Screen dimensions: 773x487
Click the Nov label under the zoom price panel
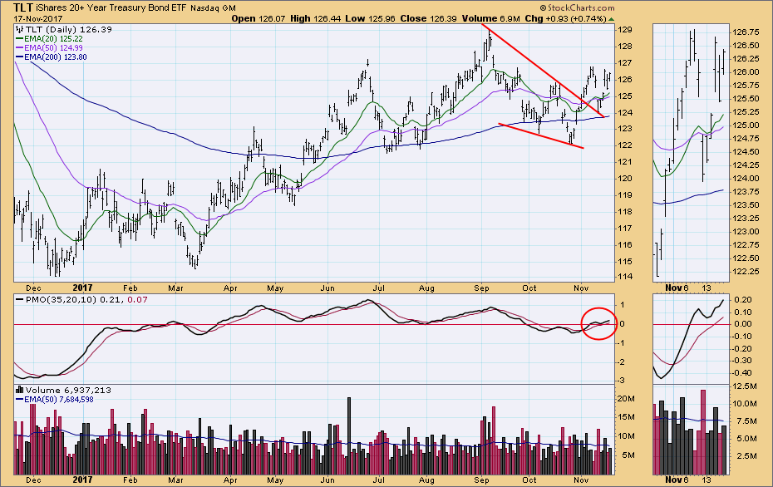tap(672, 288)
